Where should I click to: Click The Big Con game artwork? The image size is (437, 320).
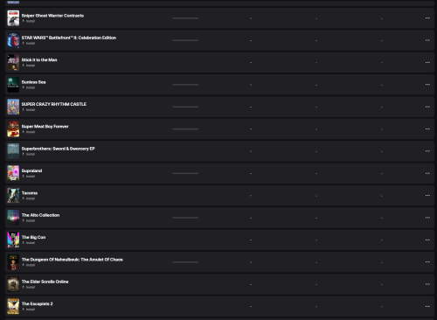click(13, 240)
